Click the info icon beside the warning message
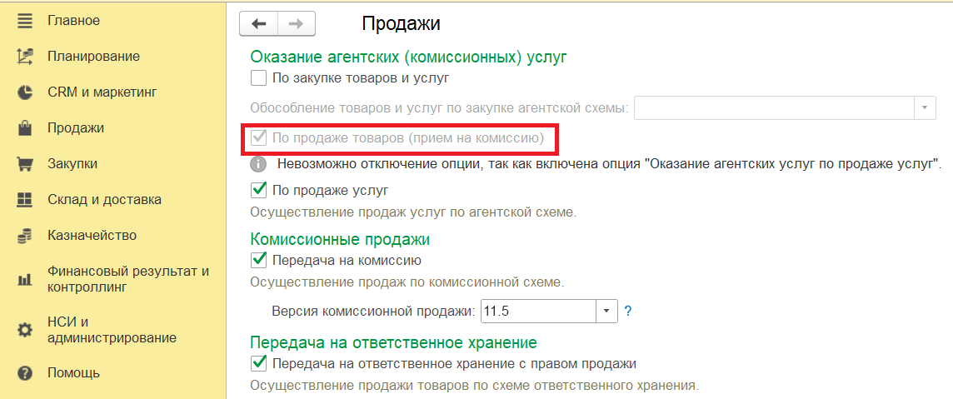The width and height of the screenshot is (953, 399). click(x=259, y=164)
